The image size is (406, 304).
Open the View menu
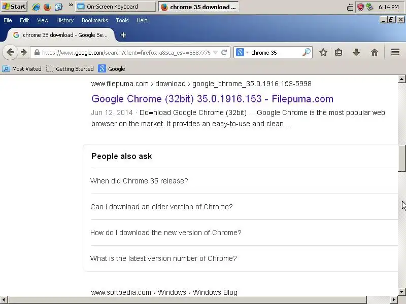pyautogui.click(x=43, y=20)
